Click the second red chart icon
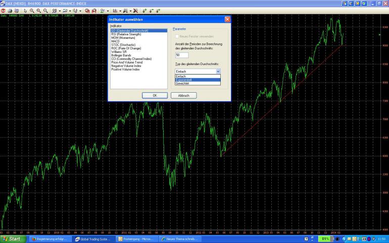 point(94,11)
